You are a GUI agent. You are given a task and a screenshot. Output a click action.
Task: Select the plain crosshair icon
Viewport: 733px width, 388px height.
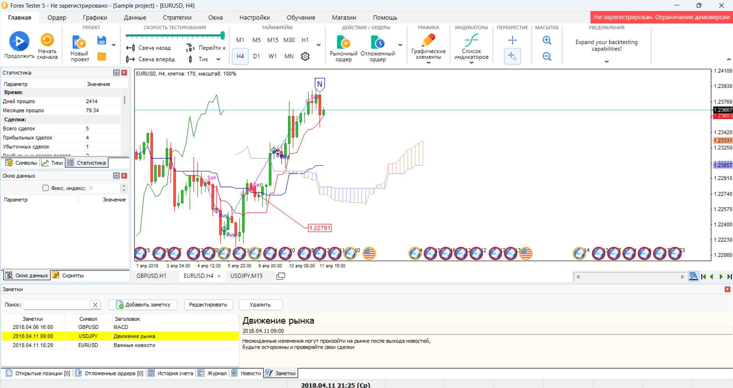pyautogui.click(x=512, y=40)
